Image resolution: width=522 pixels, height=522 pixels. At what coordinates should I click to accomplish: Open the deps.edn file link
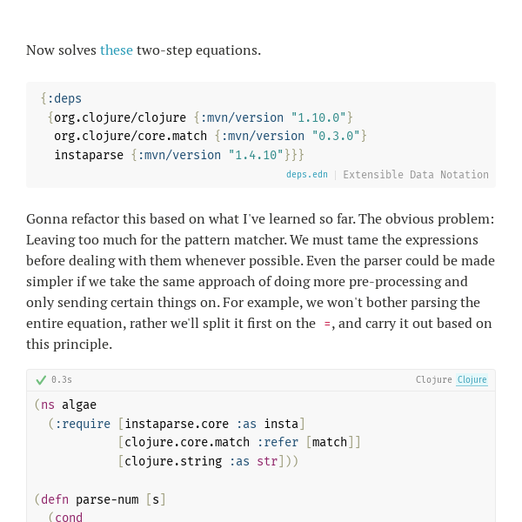[x=307, y=175]
